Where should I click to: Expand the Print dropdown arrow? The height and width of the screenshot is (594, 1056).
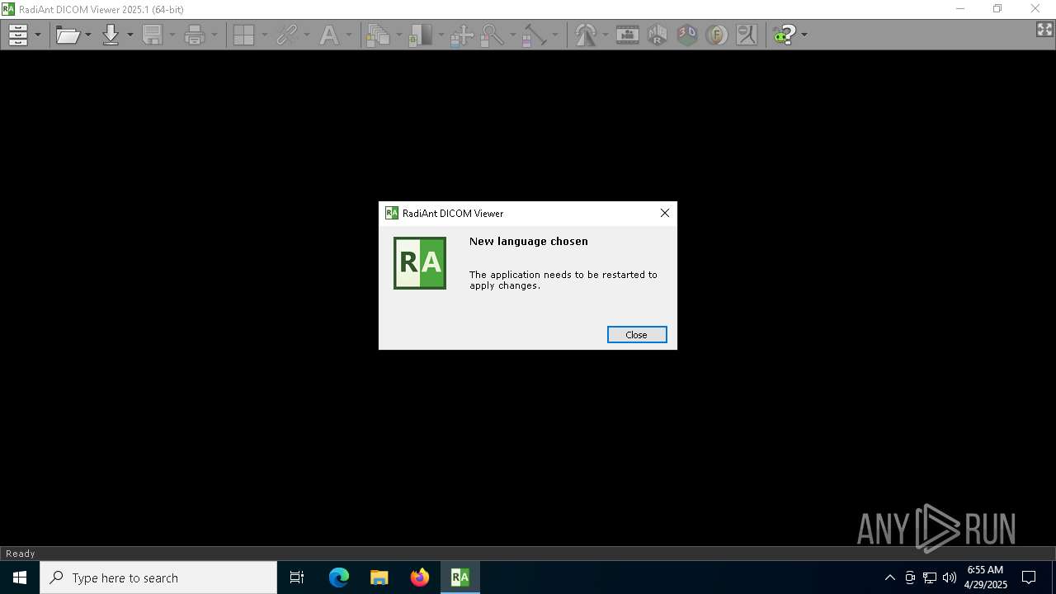(x=214, y=35)
